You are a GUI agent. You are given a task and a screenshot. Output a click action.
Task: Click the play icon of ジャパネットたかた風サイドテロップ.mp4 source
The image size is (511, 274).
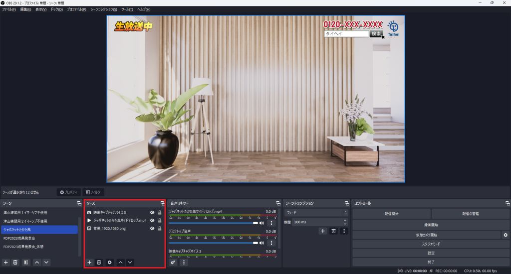point(89,220)
